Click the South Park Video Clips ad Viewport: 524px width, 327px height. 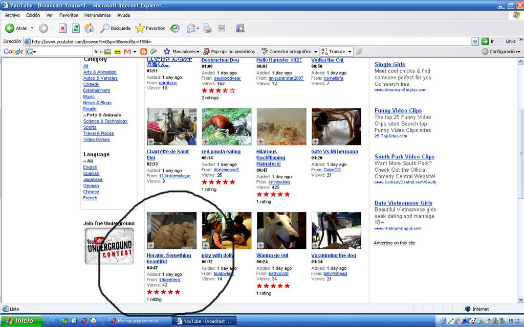404,157
